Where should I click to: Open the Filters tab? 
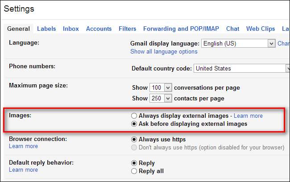coord(127,29)
